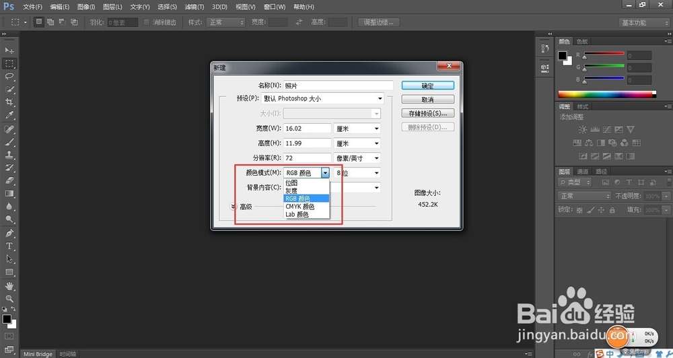Select the Dodge tool
The width and height of the screenshot is (673, 358).
click(x=9, y=219)
